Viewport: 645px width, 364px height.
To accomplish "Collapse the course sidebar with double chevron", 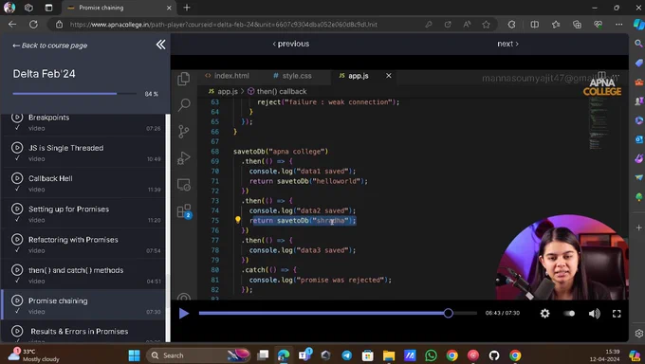I will click(161, 45).
